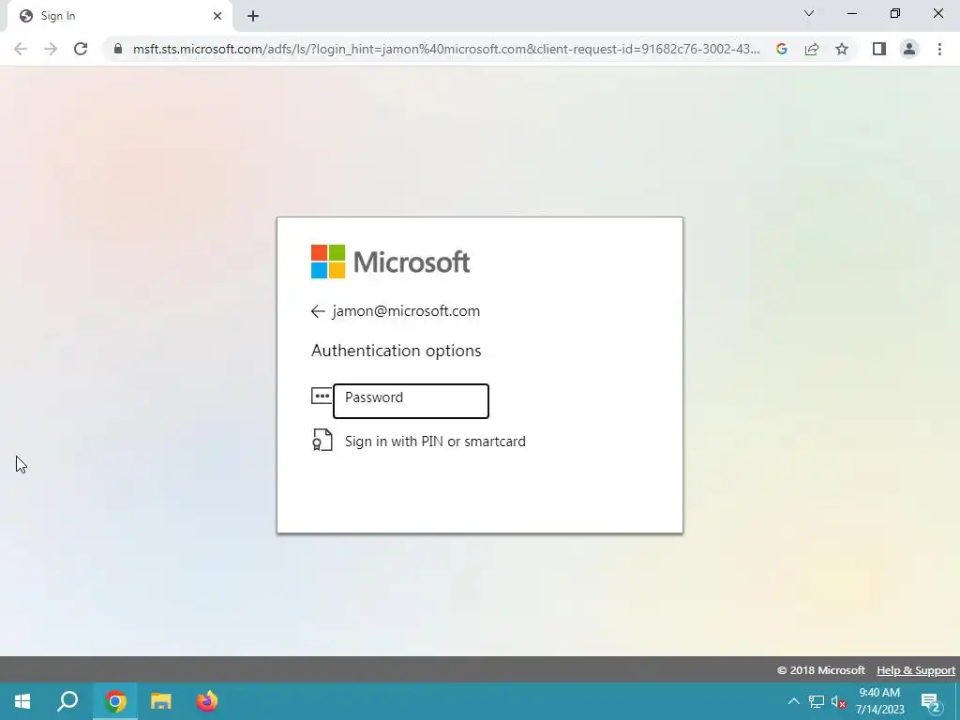
Task: Open Windows search from taskbar
Action: pos(67,701)
